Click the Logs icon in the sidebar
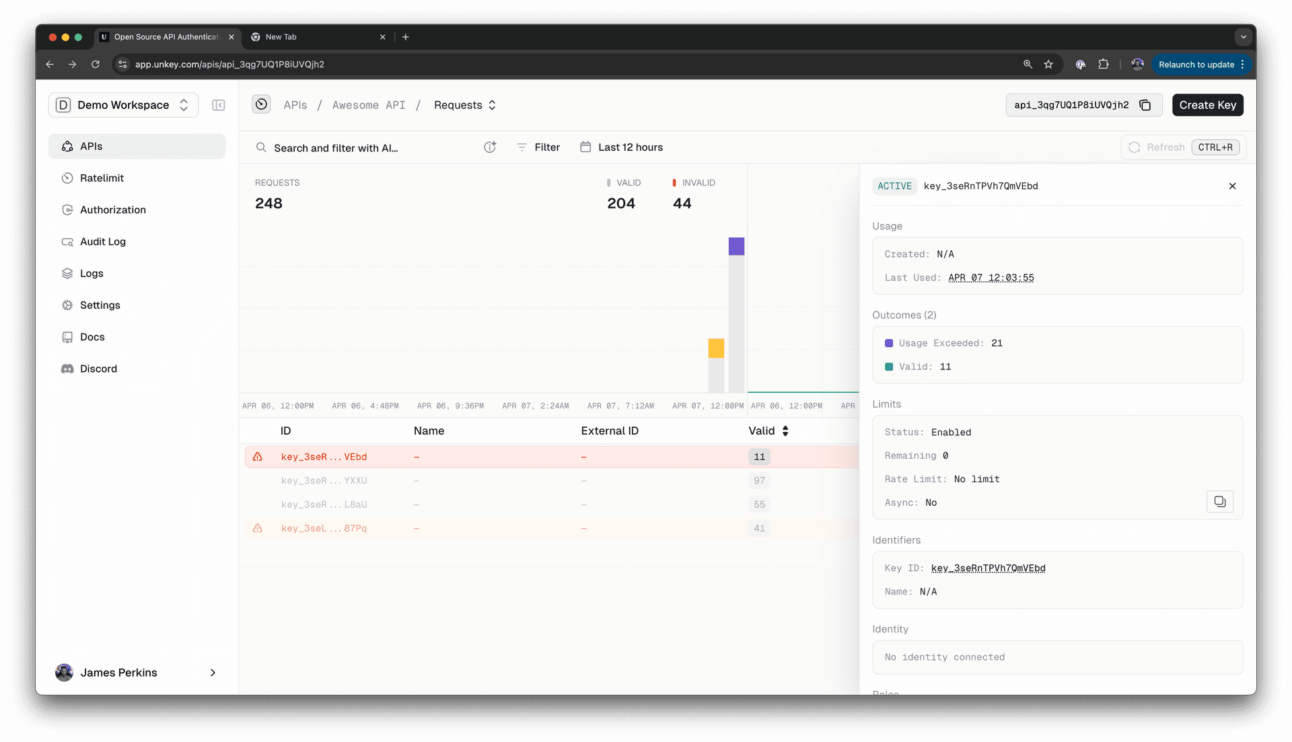The image size is (1292, 742). coord(67,273)
